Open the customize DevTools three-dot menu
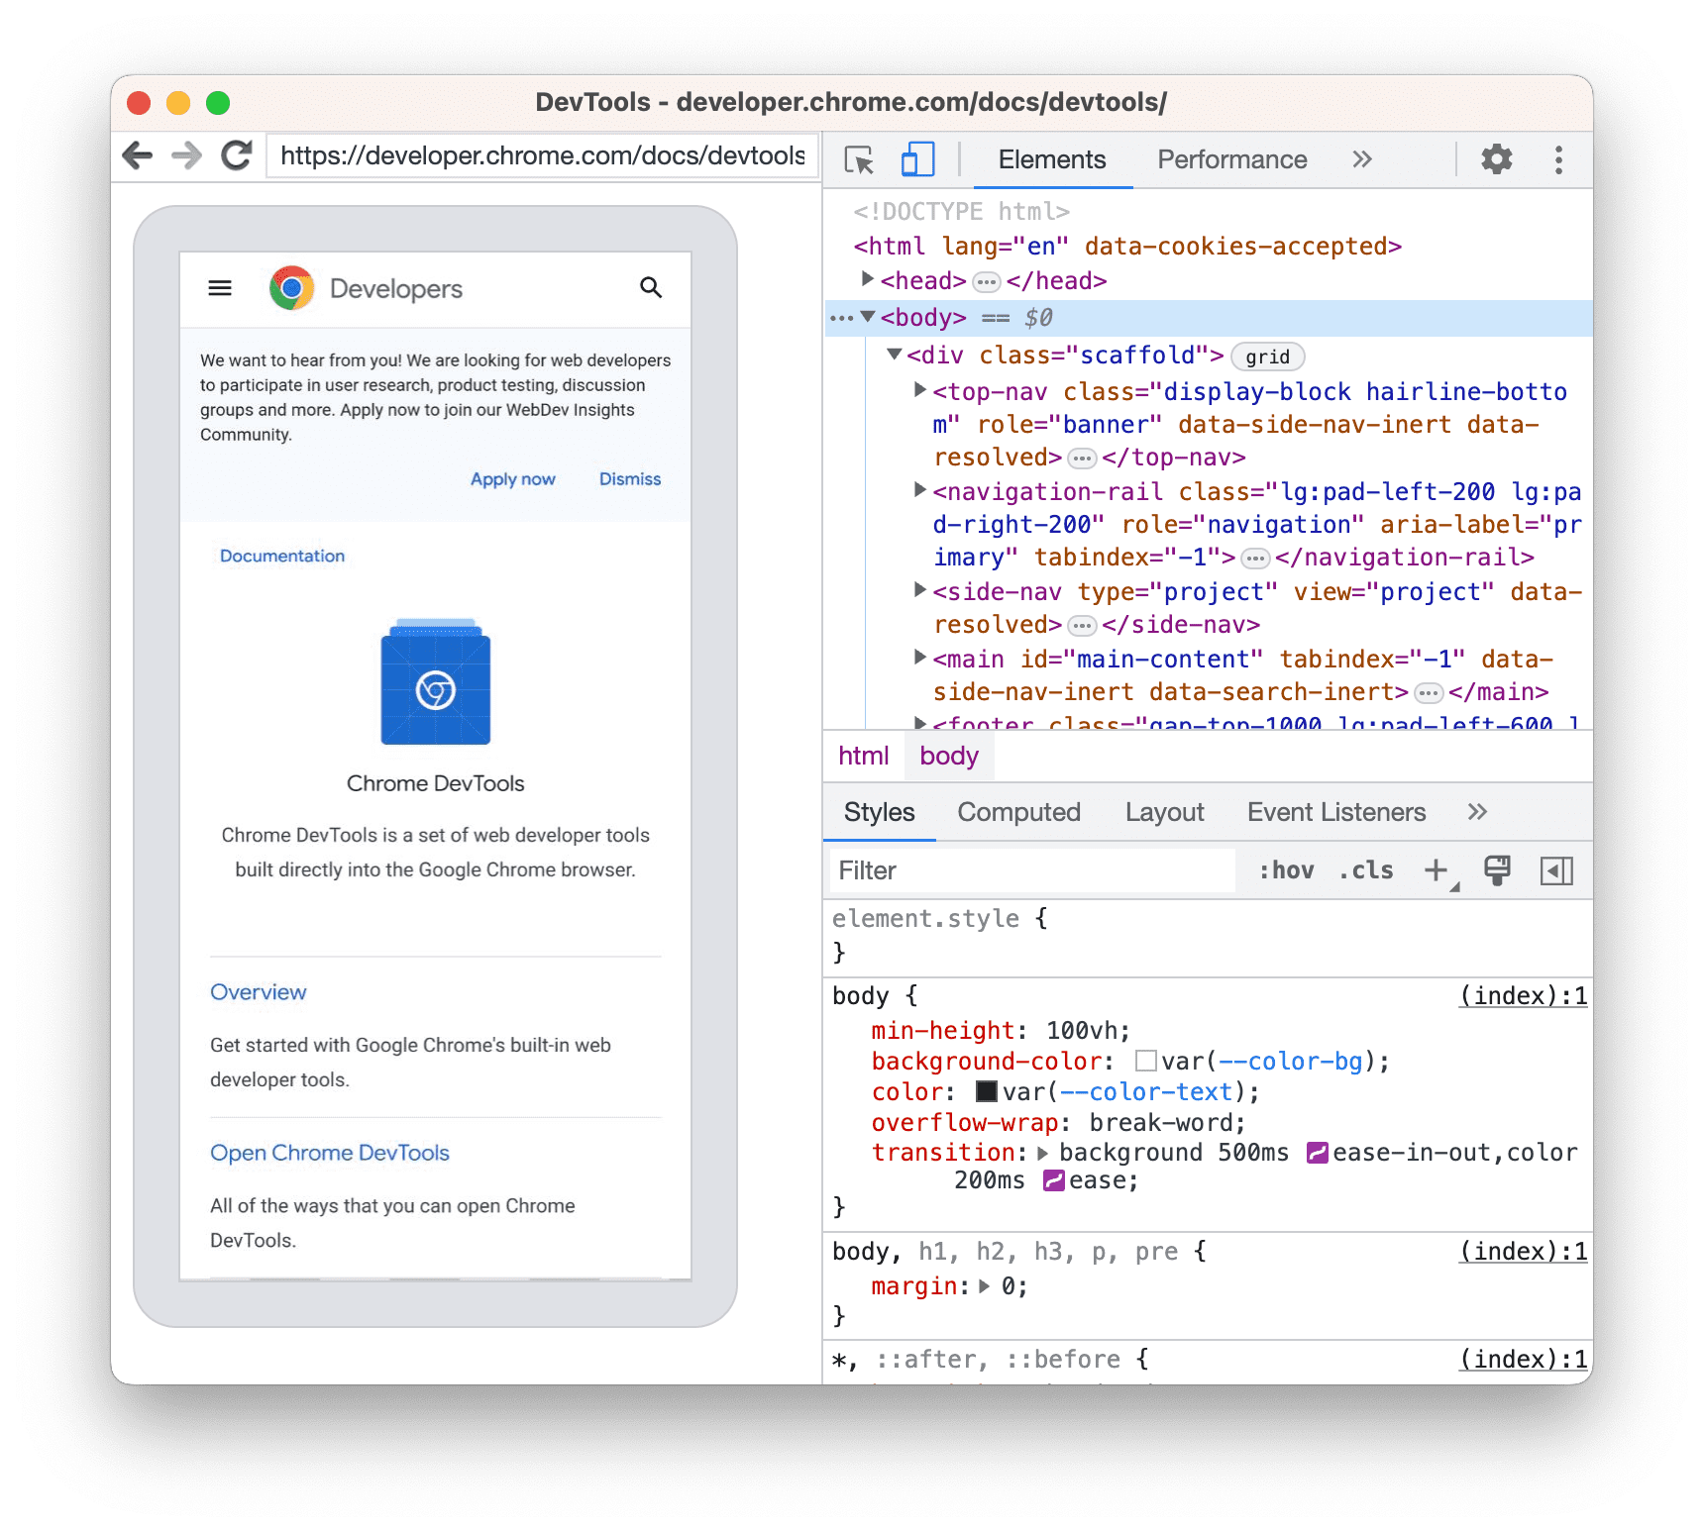This screenshot has width=1704, height=1531. (1558, 158)
